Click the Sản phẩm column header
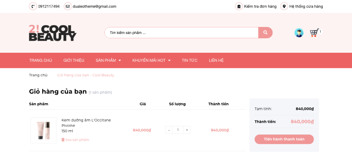This screenshot has width=352, height=152. pos(39,104)
